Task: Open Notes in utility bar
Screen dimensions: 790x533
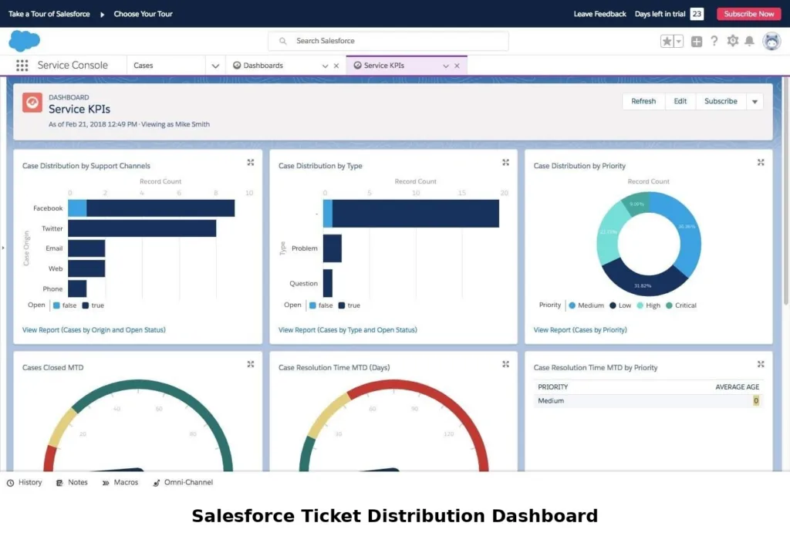Action: tap(72, 483)
